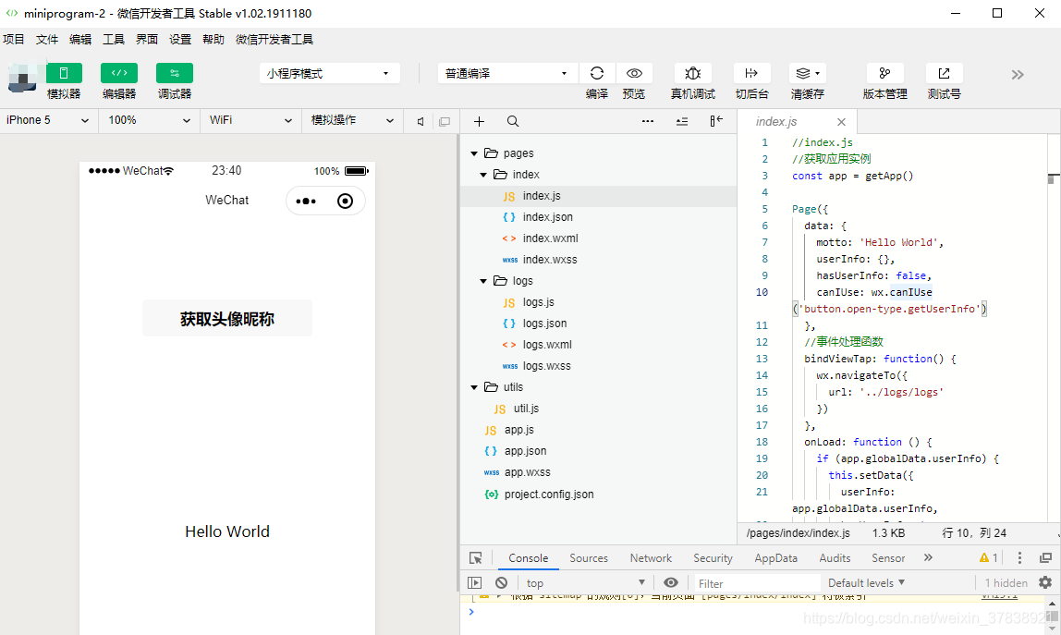This screenshot has height=635, width=1061.
Task: Show more devtools tabs chevron
Action: [928, 558]
